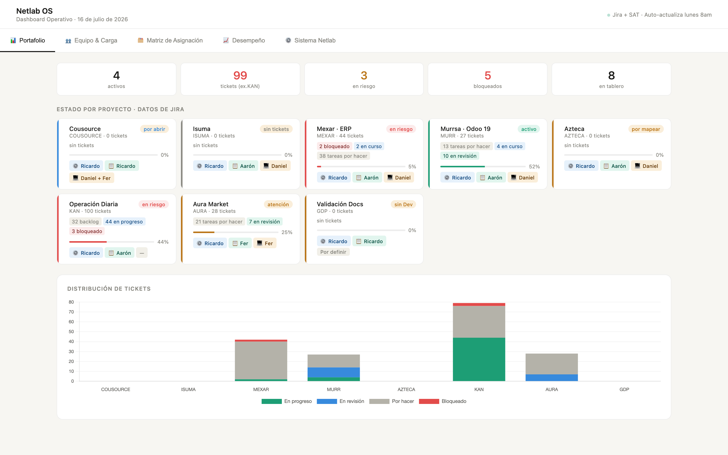Click the gear icon in Aura Market's Ricardo chip

click(x=199, y=243)
